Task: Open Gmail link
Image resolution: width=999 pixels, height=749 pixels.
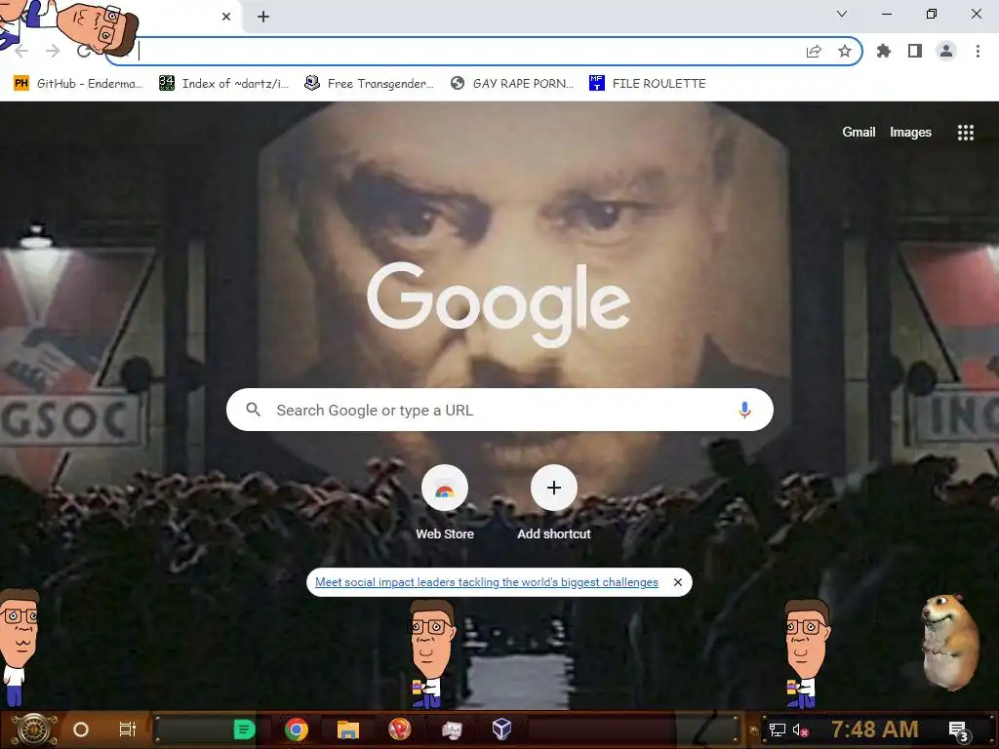Action: (x=859, y=132)
